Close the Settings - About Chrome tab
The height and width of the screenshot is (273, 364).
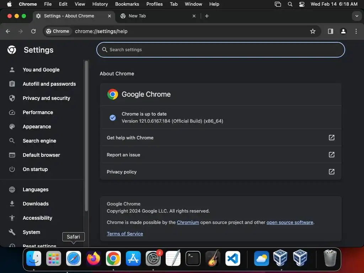click(109, 16)
